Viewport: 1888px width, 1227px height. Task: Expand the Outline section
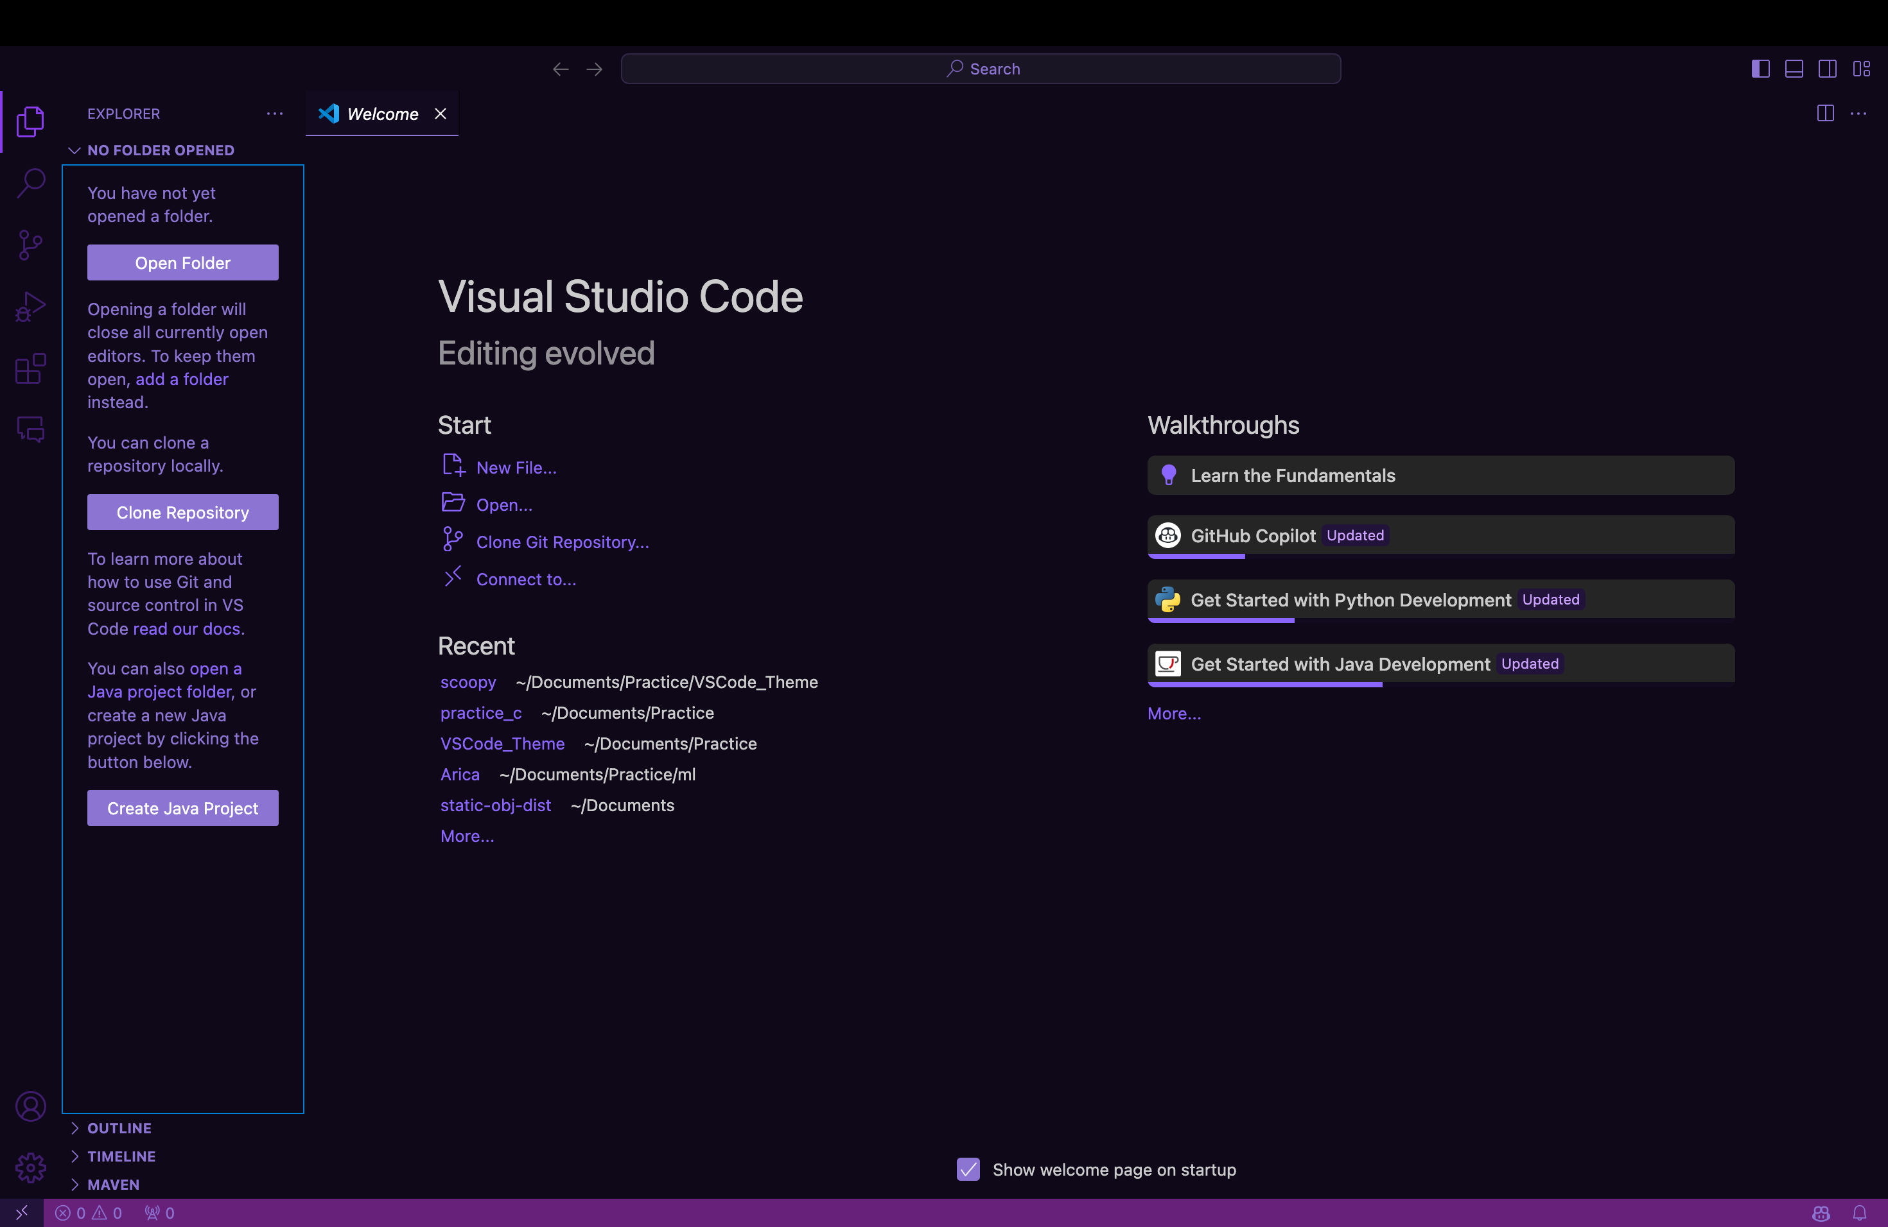click(119, 1128)
